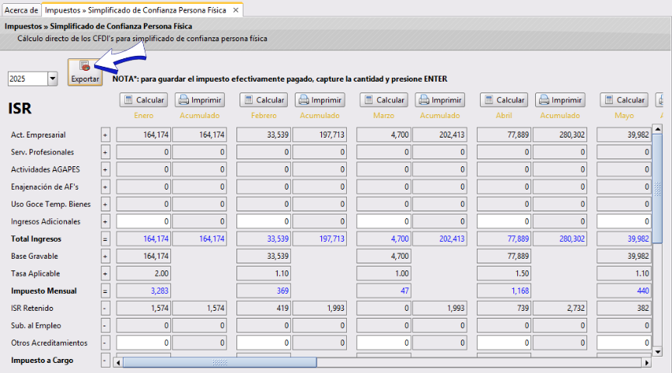Click the horizontal scrollbar right arrow

pyautogui.click(x=645, y=362)
